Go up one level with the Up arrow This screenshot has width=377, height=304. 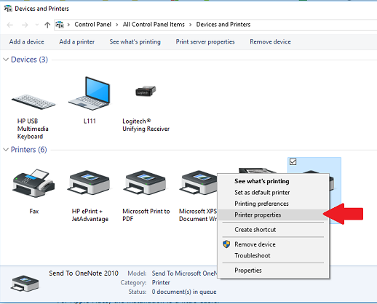[x=47, y=25]
